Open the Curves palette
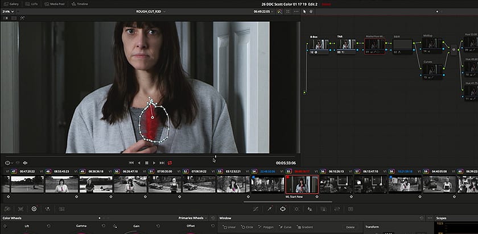The image size is (478, 234). tap(256, 209)
